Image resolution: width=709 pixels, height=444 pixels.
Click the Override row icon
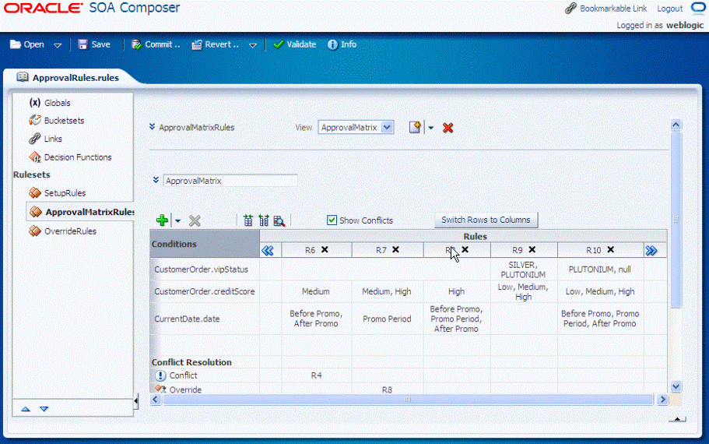[160, 389]
